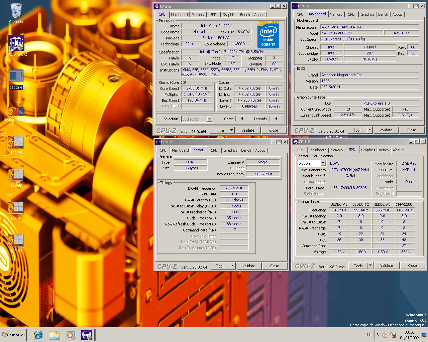Click the network status tray icon

pos(393,335)
